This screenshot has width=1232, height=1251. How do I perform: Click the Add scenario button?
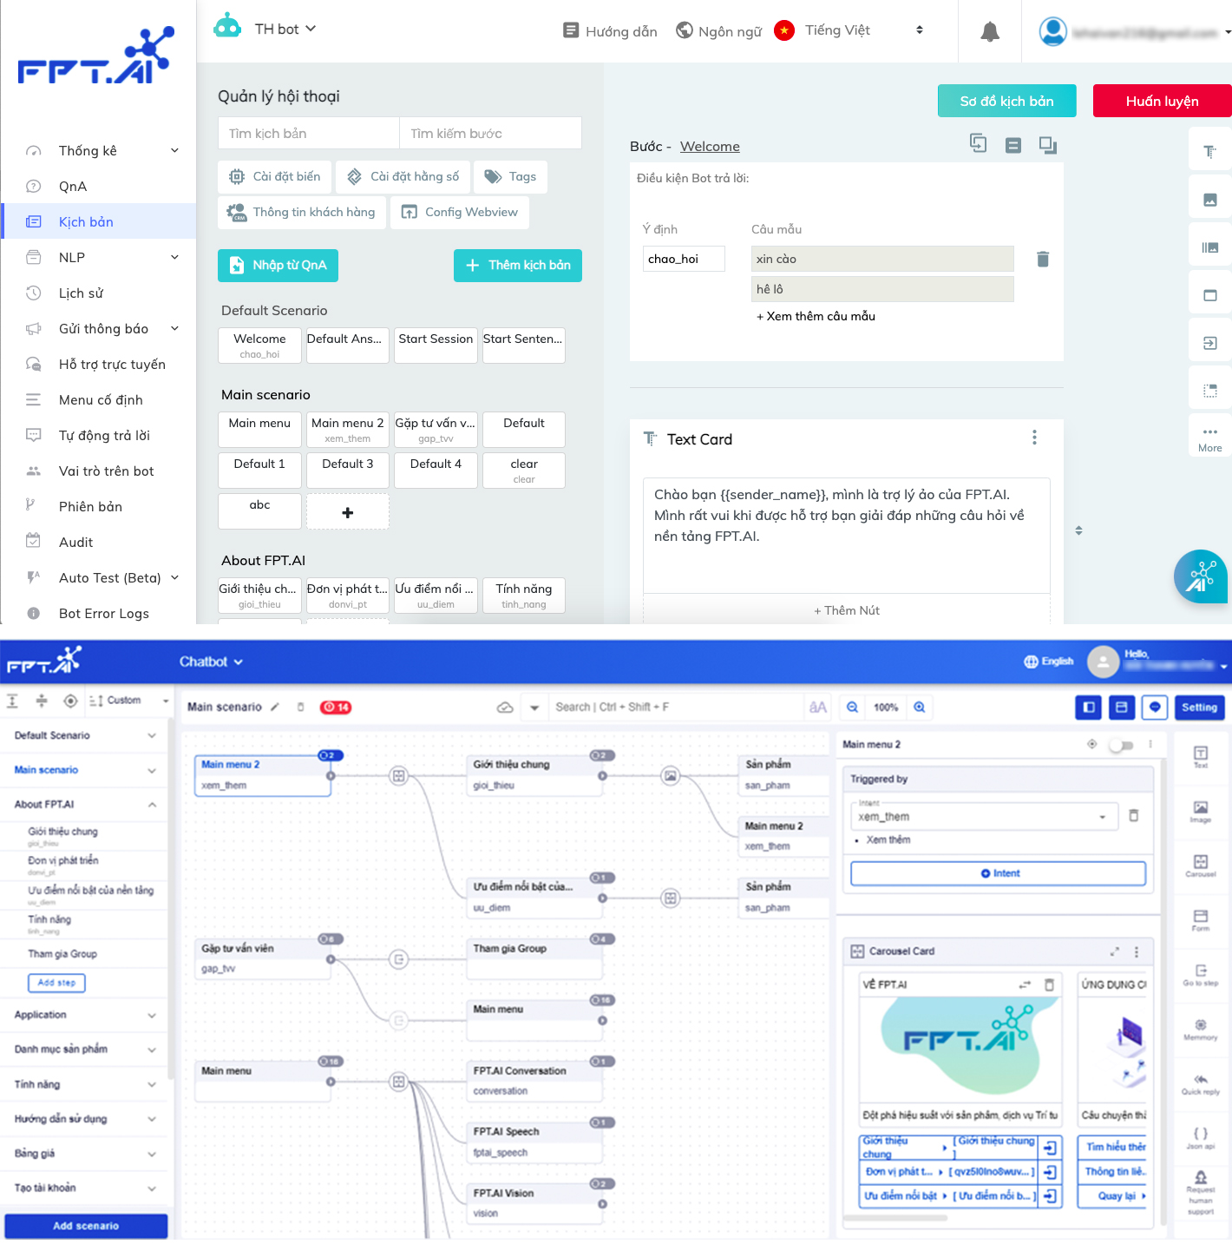(x=86, y=1226)
